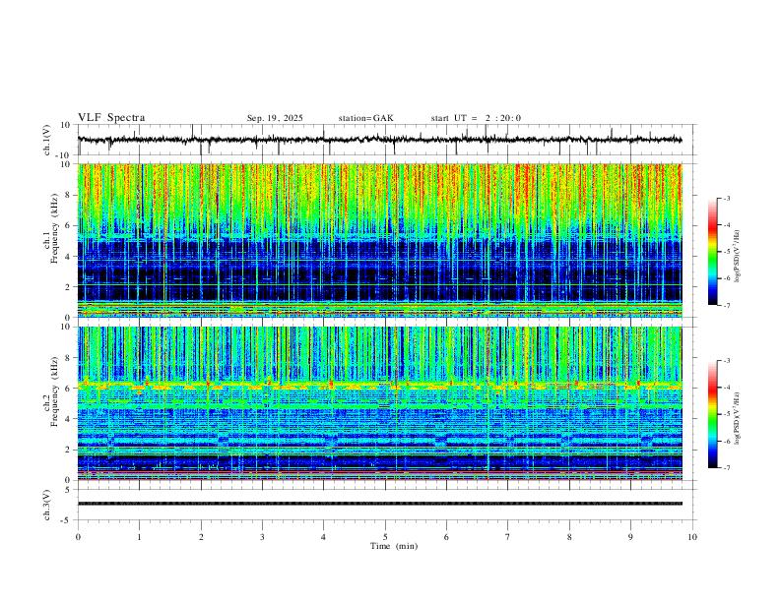The image size is (780, 602).
Task: Click the ch.1 "Frequency (kHz)" axis label
Action: pyautogui.click(x=55, y=228)
